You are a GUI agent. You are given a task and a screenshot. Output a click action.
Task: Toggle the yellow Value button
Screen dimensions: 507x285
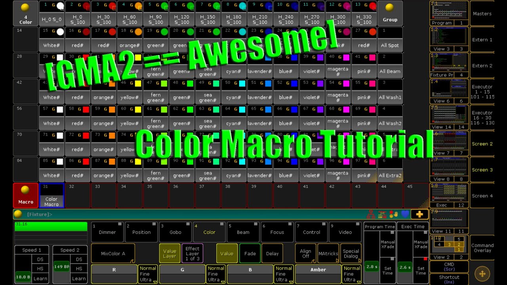[x=227, y=253]
